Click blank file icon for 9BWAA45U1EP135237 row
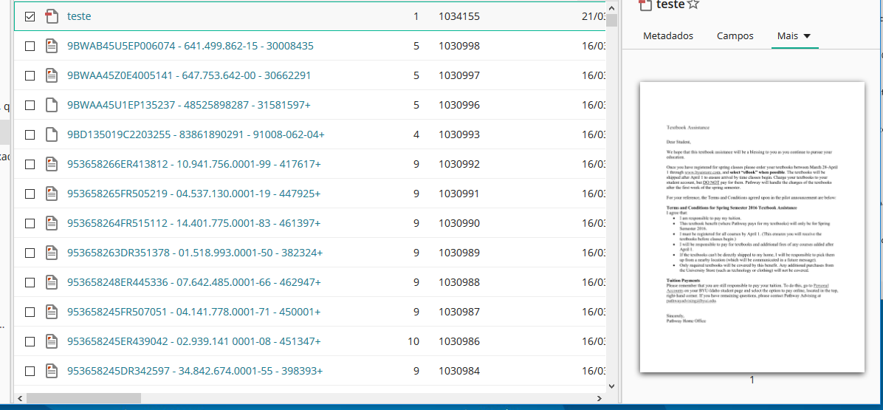 [x=51, y=105]
